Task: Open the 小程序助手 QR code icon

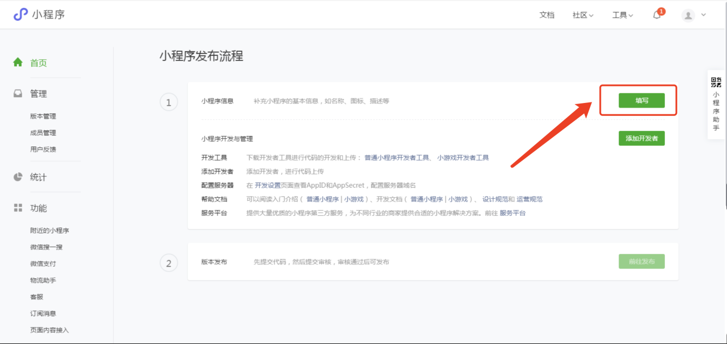Action: 716,82
